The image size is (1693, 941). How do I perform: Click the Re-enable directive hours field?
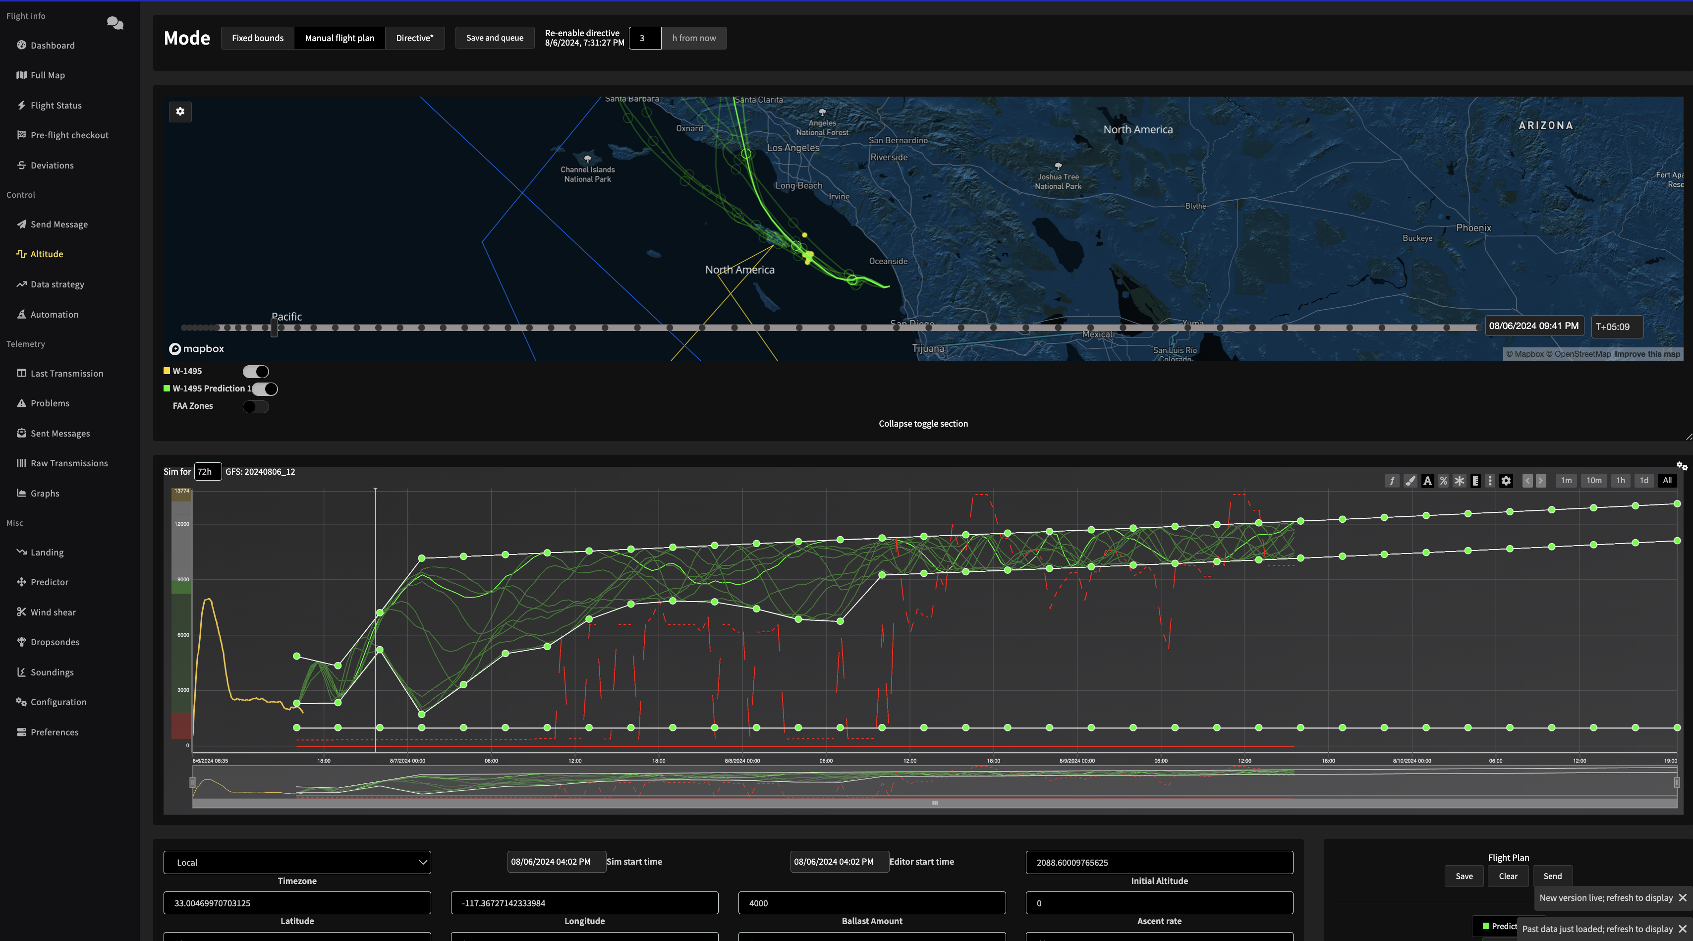coord(645,38)
